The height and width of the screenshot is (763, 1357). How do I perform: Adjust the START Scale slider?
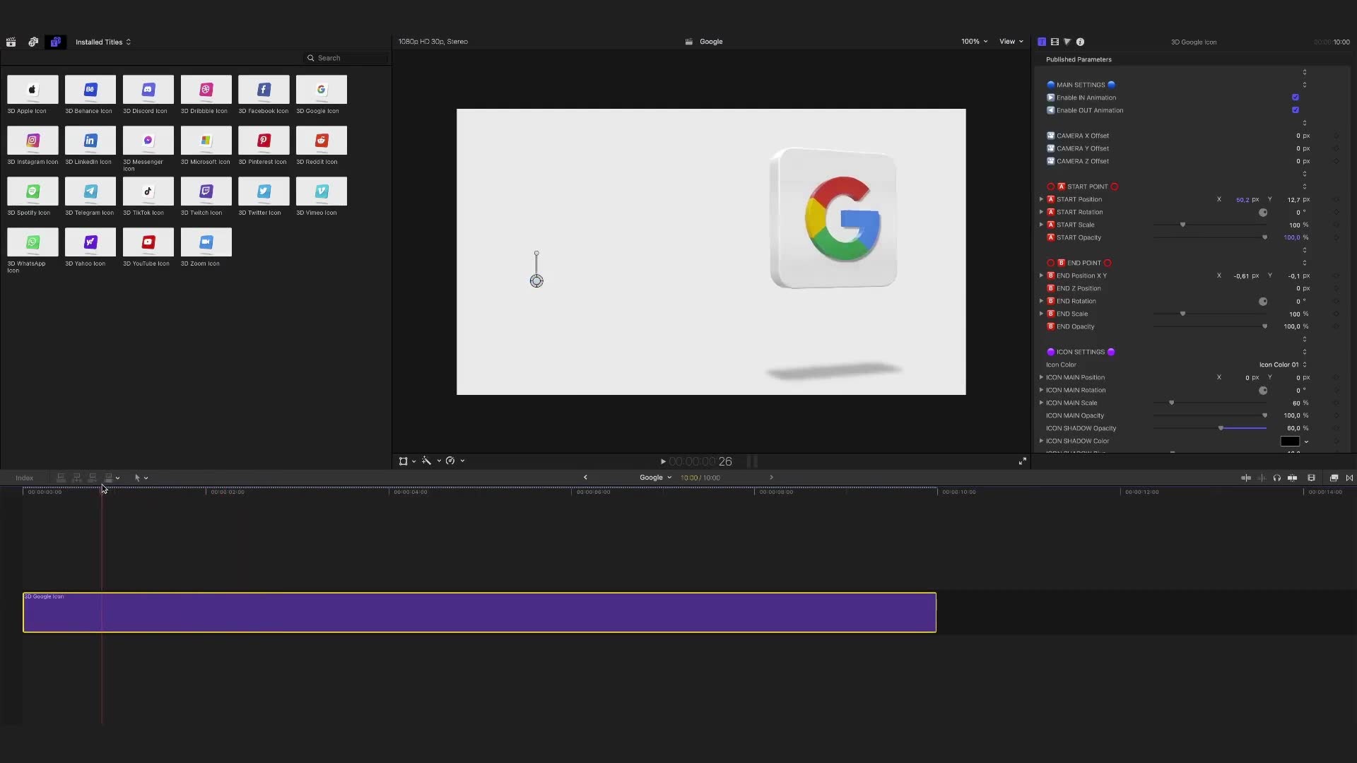pyautogui.click(x=1183, y=225)
